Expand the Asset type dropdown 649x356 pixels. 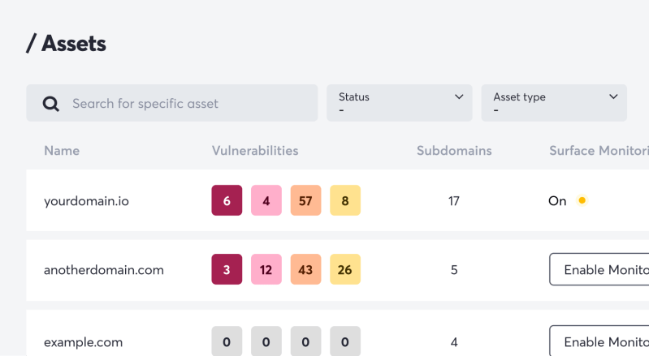553,103
